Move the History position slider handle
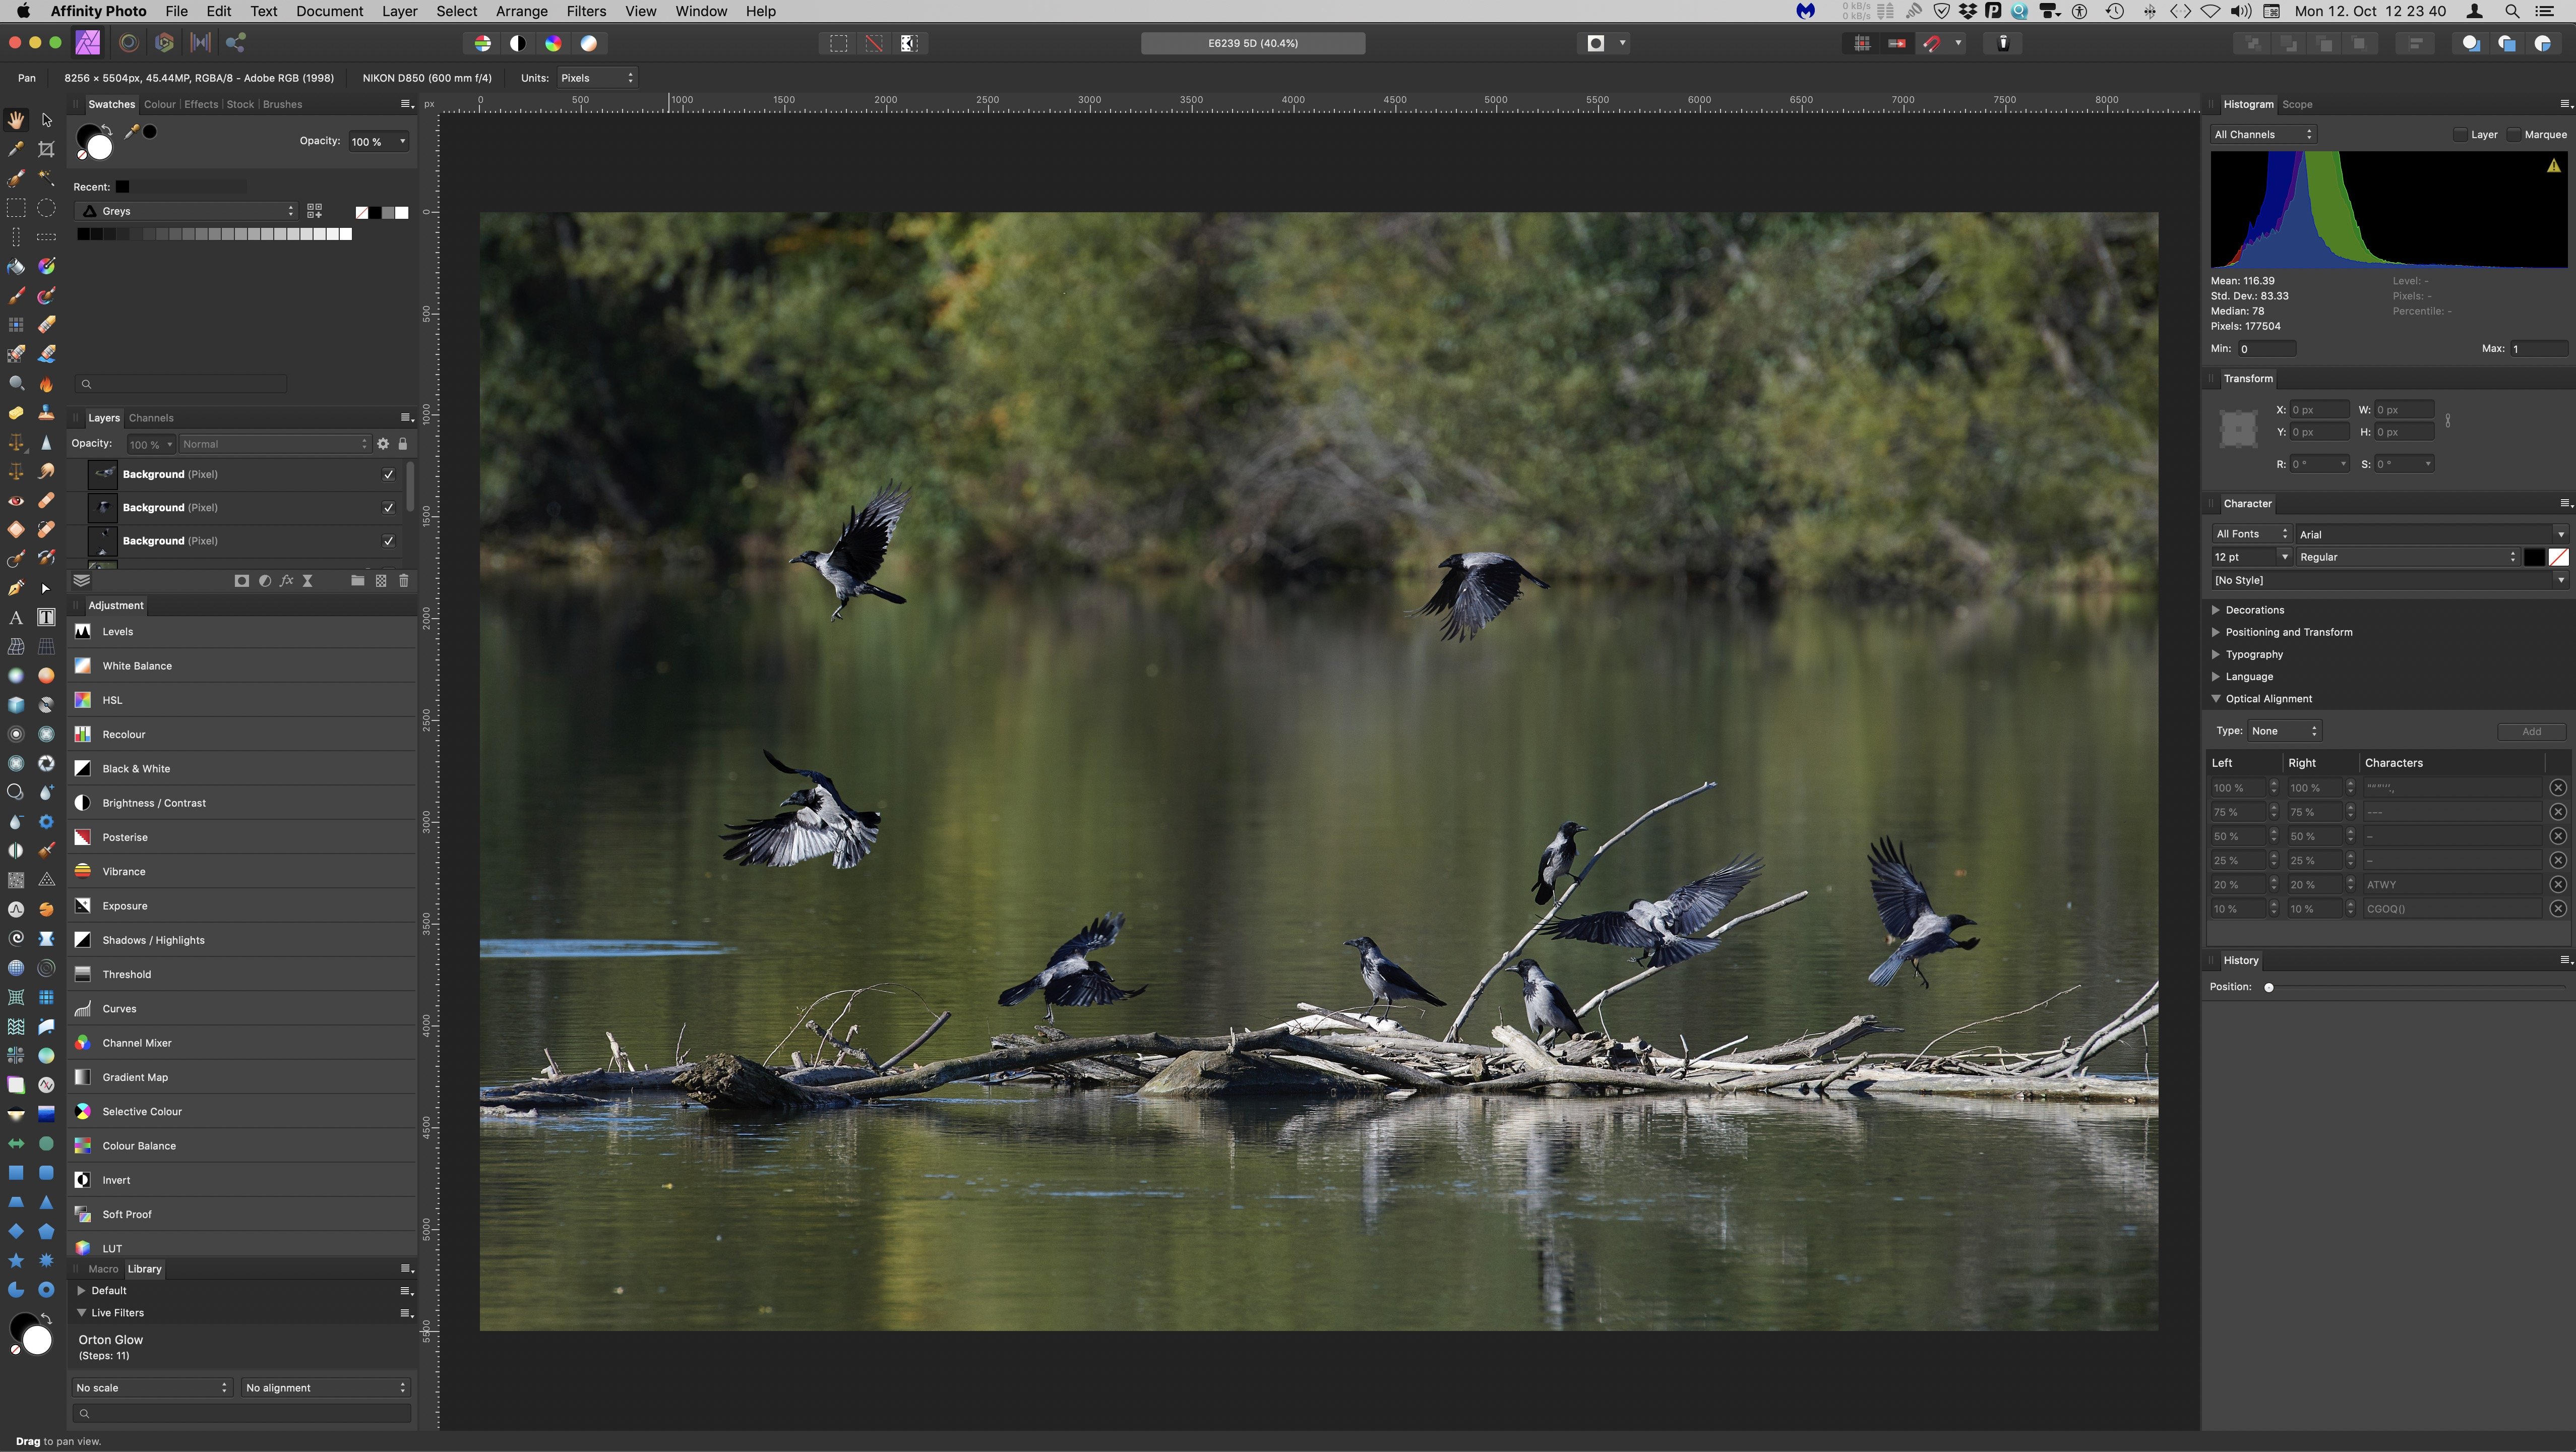 [x=2269, y=987]
